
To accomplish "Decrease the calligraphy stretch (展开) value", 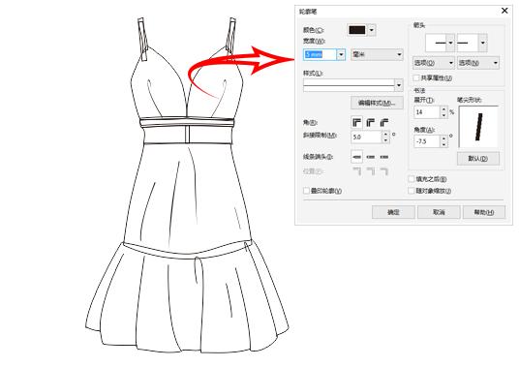I will [444, 115].
